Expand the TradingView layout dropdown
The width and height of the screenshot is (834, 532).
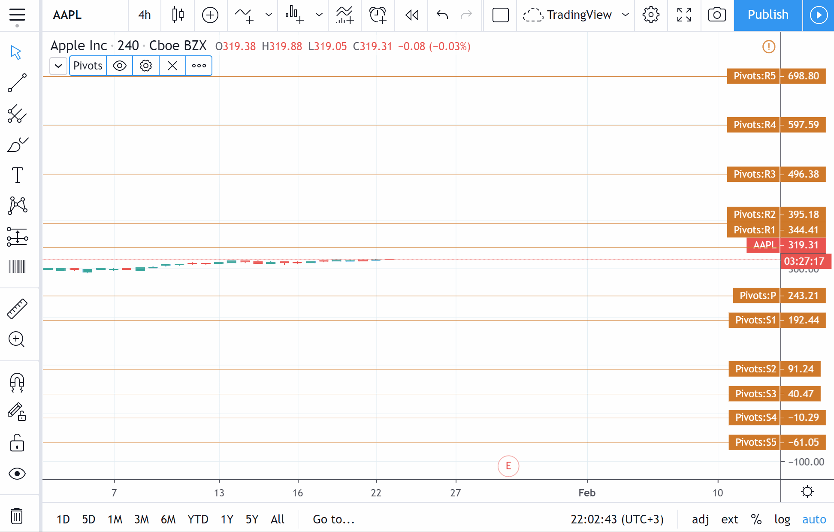(625, 15)
